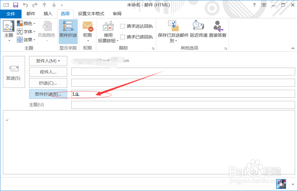
Task: Go to next item with down arrow
Action: tap(54, 5)
